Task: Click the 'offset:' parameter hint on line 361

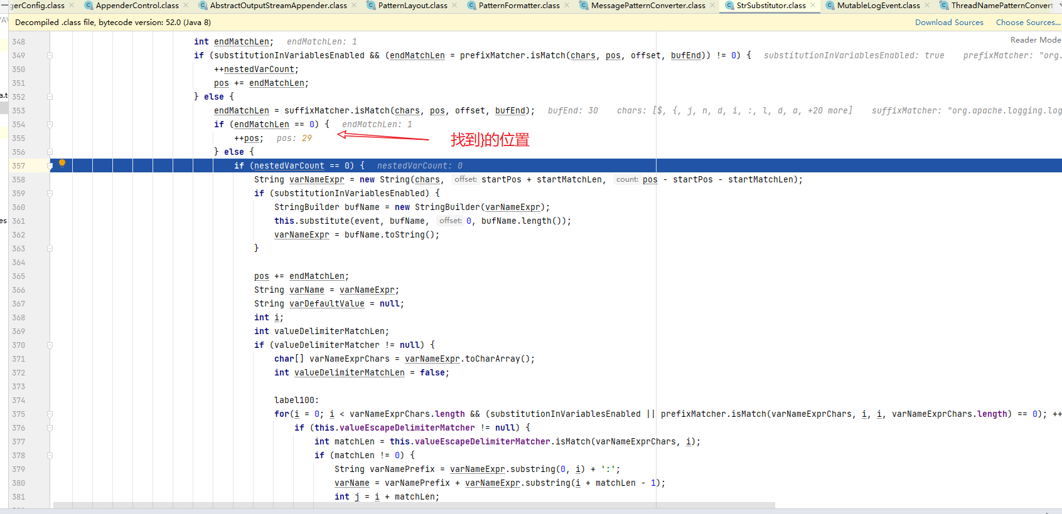Action: [x=451, y=221]
